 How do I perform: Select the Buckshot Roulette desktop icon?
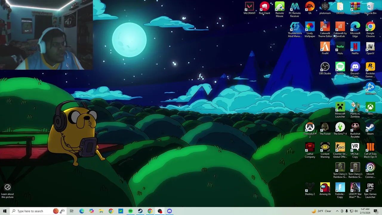[355, 130]
